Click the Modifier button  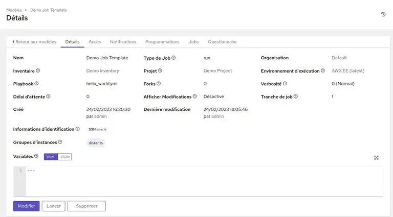pyautogui.click(x=26, y=206)
